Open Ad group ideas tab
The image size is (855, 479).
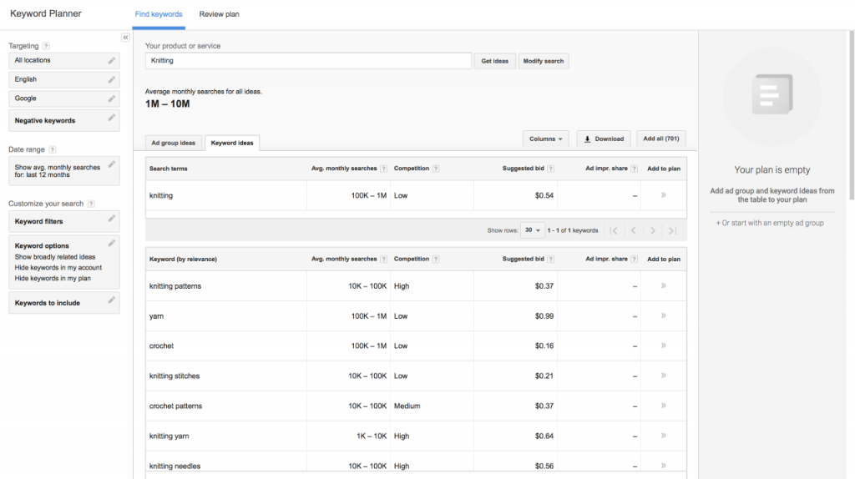pos(174,143)
